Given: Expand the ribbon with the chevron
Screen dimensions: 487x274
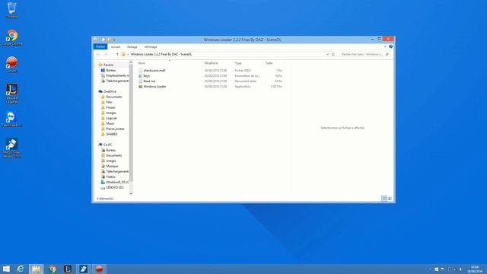Looking at the screenshot, I should pyautogui.click(x=385, y=46).
